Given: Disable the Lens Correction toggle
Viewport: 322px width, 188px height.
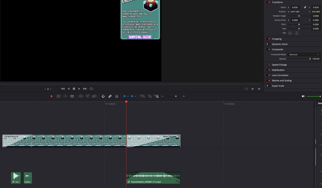Looking at the screenshot, I should pyautogui.click(x=268, y=75).
